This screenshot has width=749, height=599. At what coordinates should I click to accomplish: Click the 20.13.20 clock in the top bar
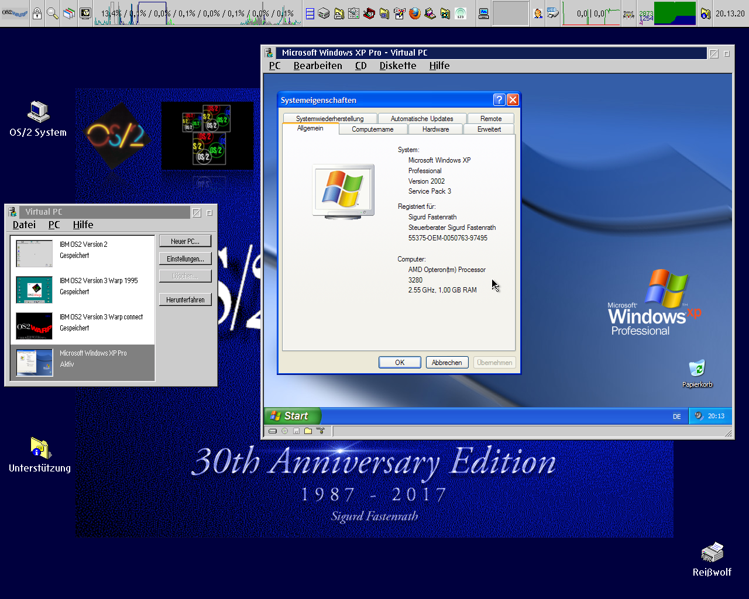coord(730,13)
